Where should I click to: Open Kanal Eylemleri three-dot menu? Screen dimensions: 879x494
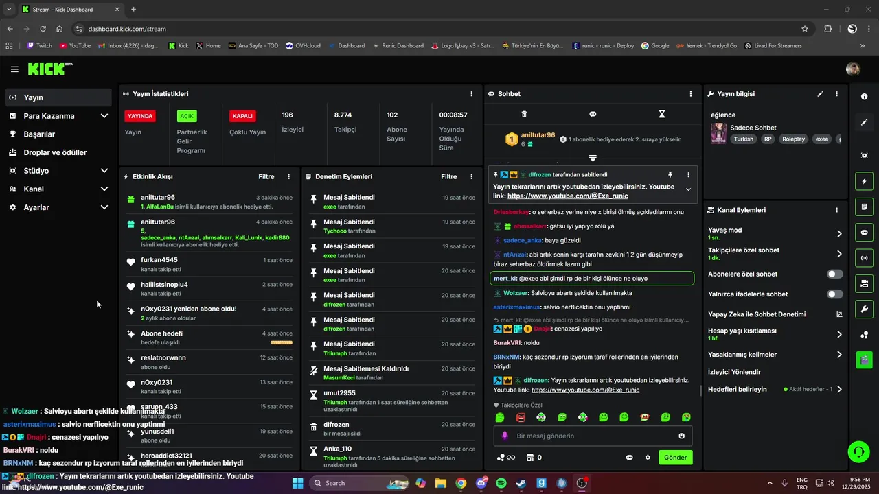[x=836, y=210]
